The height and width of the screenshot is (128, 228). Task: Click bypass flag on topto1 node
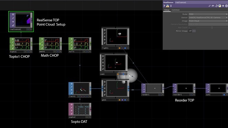(13, 42)
